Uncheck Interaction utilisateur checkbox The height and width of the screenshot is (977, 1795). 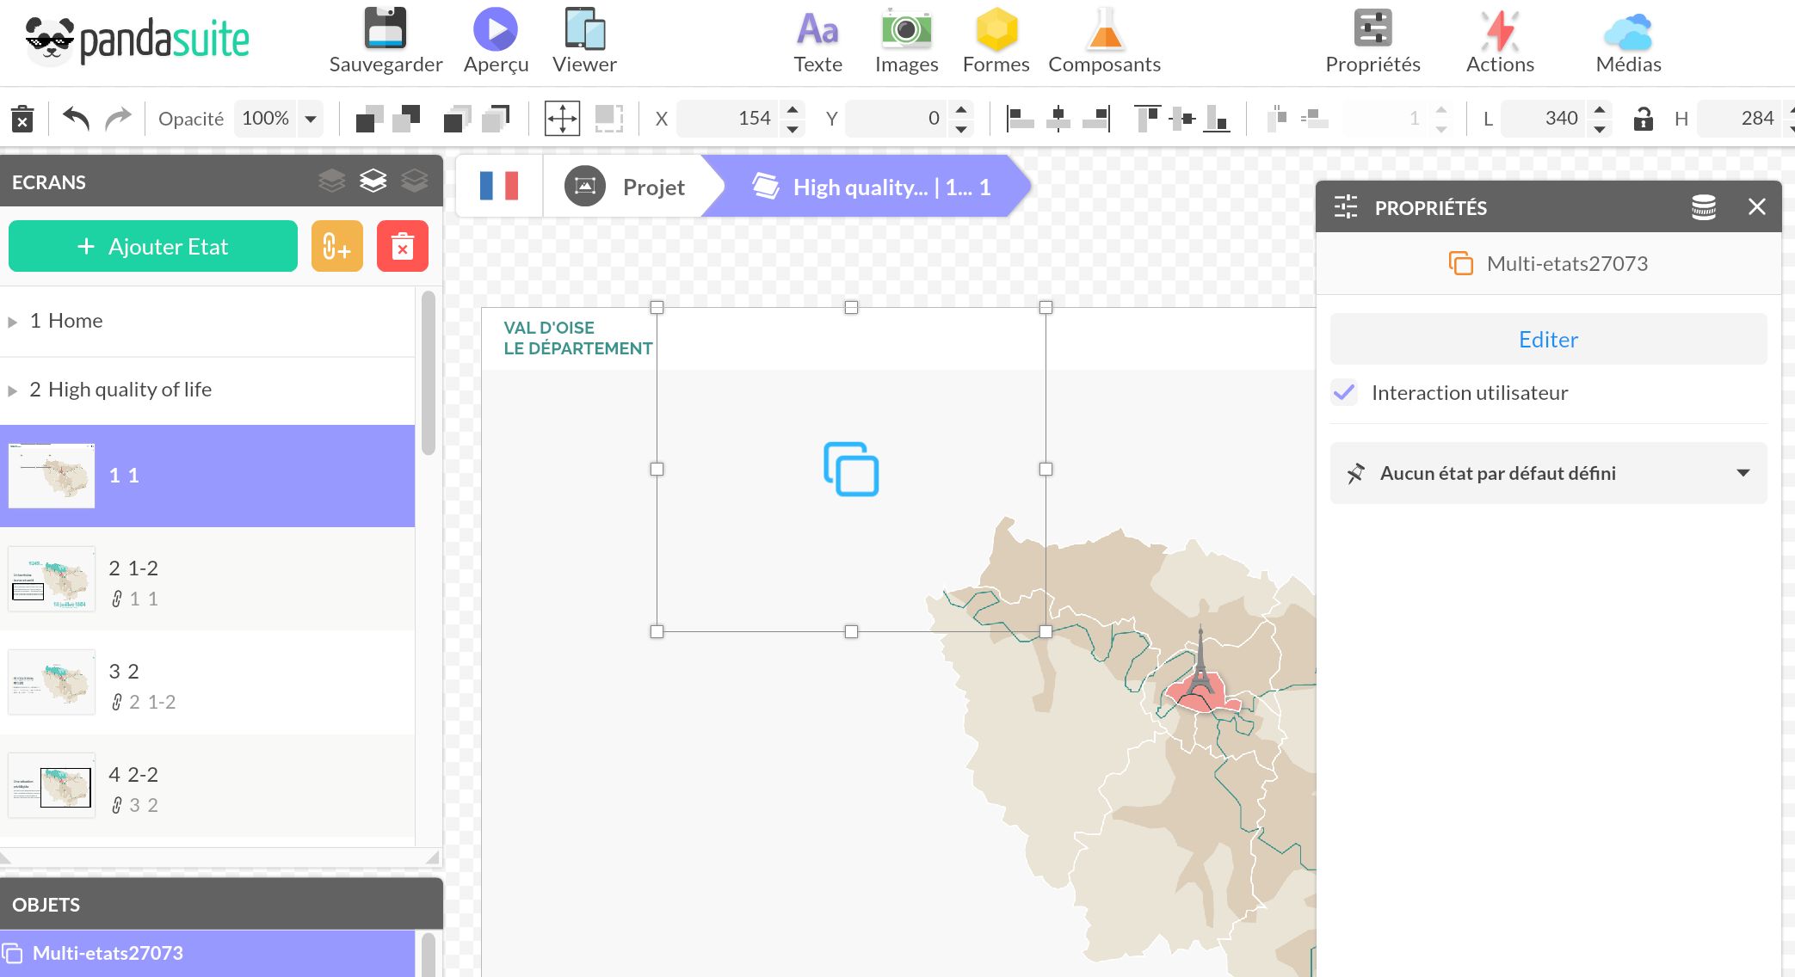click(x=1344, y=393)
